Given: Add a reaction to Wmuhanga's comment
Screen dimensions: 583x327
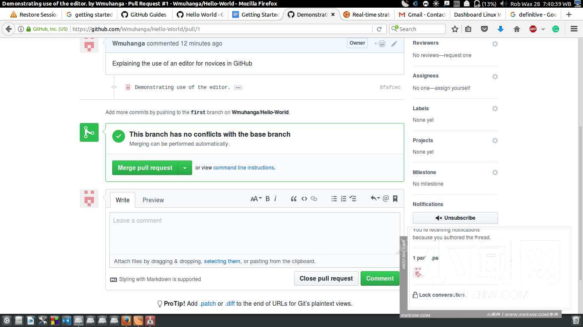Looking at the screenshot, I should point(379,43).
